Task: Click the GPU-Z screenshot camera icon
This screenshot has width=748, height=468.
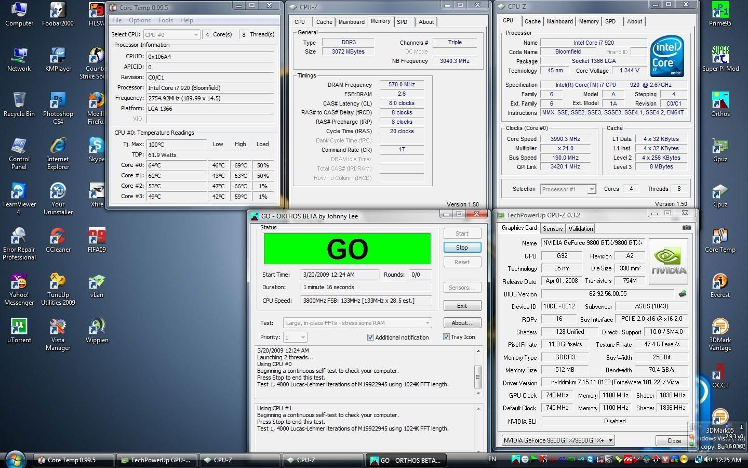Action: pyautogui.click(x=686, y=227)
